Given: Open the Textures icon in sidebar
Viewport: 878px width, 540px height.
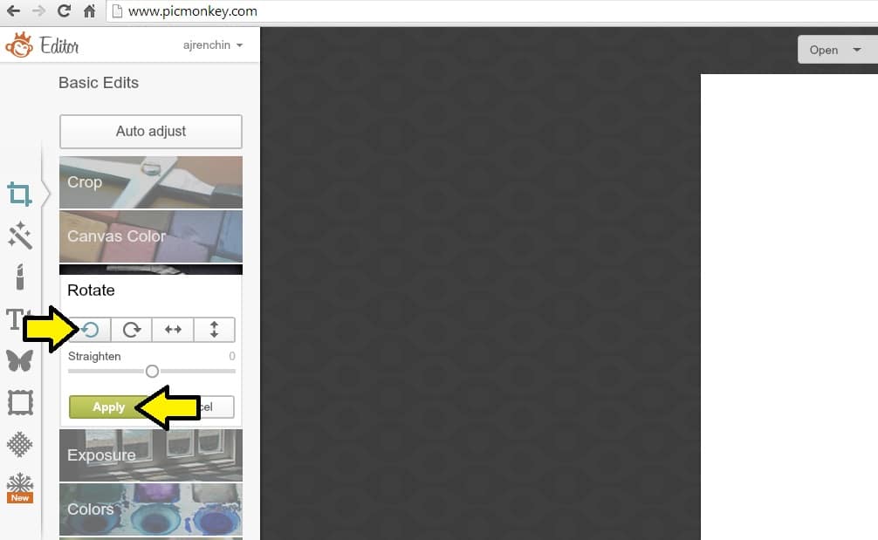Looking at the screenshot, I should 19,444.
